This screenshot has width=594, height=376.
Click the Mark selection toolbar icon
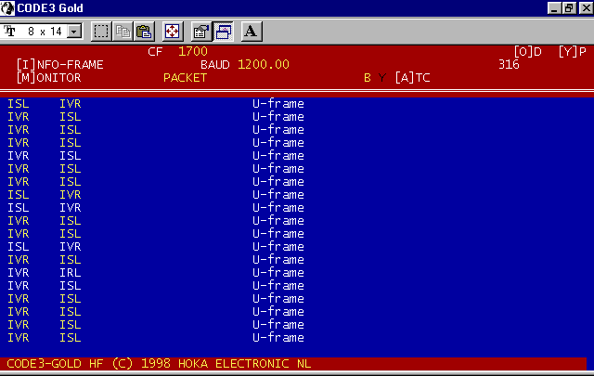click(101, 32)
